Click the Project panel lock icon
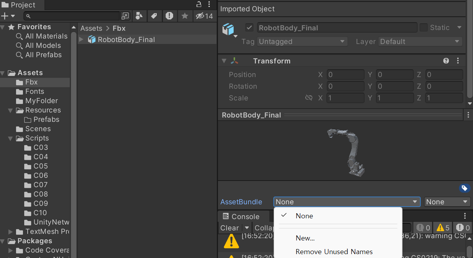Viewport: 473px width, 258px height. click(x=199, y=5)
